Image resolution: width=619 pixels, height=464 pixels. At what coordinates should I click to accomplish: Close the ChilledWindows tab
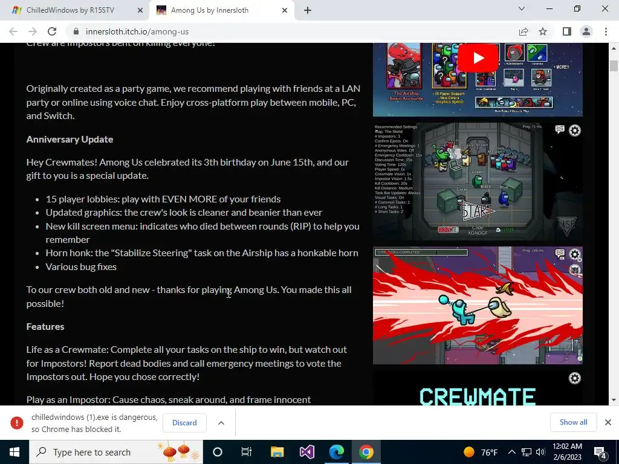pyautogui.click(x=140, y=10)
